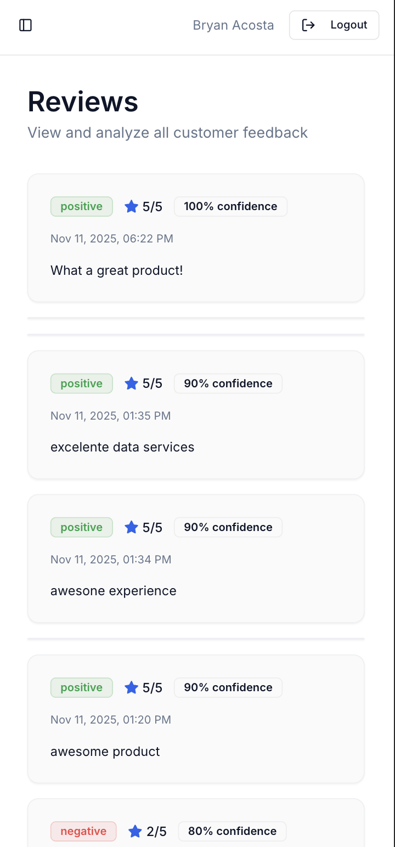Viewport: 395px width, 847px height.
Task: Click the red negative sentiment badge
Action: point(83,832)
